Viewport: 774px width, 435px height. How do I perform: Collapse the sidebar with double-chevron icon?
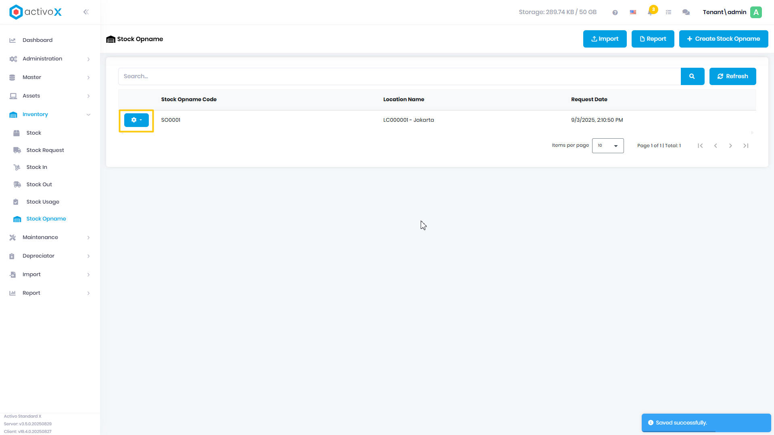pos(86,12)
